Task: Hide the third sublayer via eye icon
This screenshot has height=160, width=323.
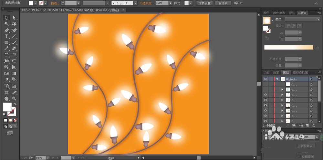Action: coord(265,95)
